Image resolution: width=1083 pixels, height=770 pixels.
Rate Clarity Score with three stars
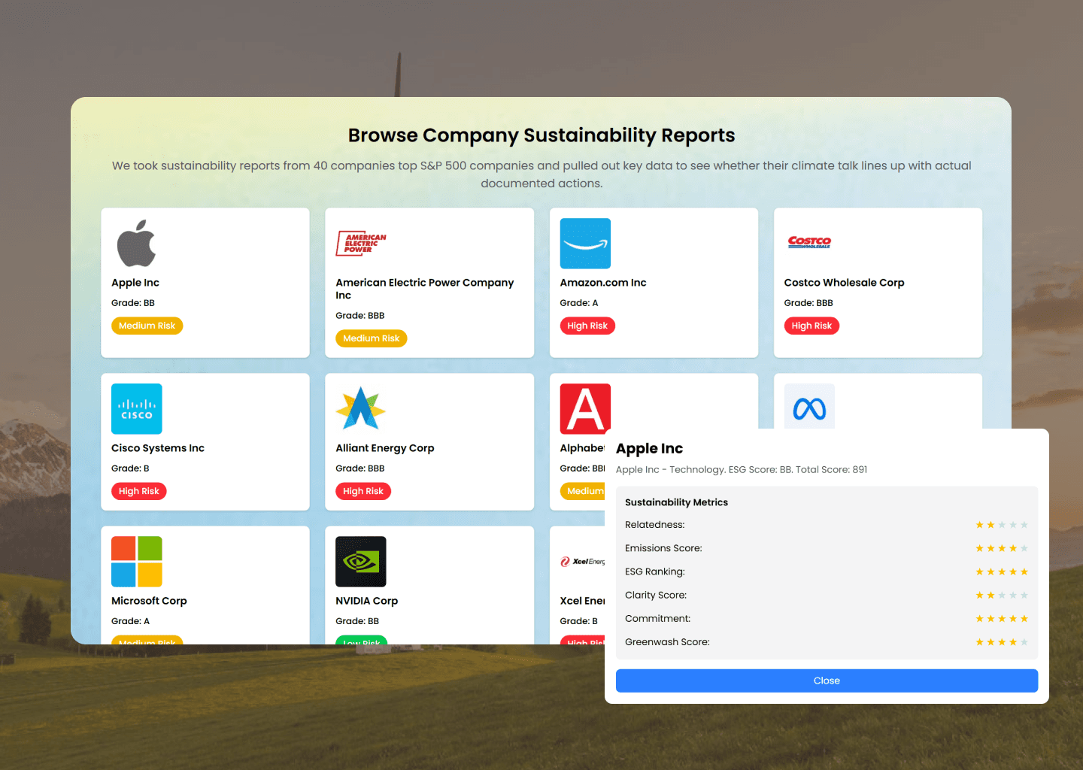point(1002,595)
